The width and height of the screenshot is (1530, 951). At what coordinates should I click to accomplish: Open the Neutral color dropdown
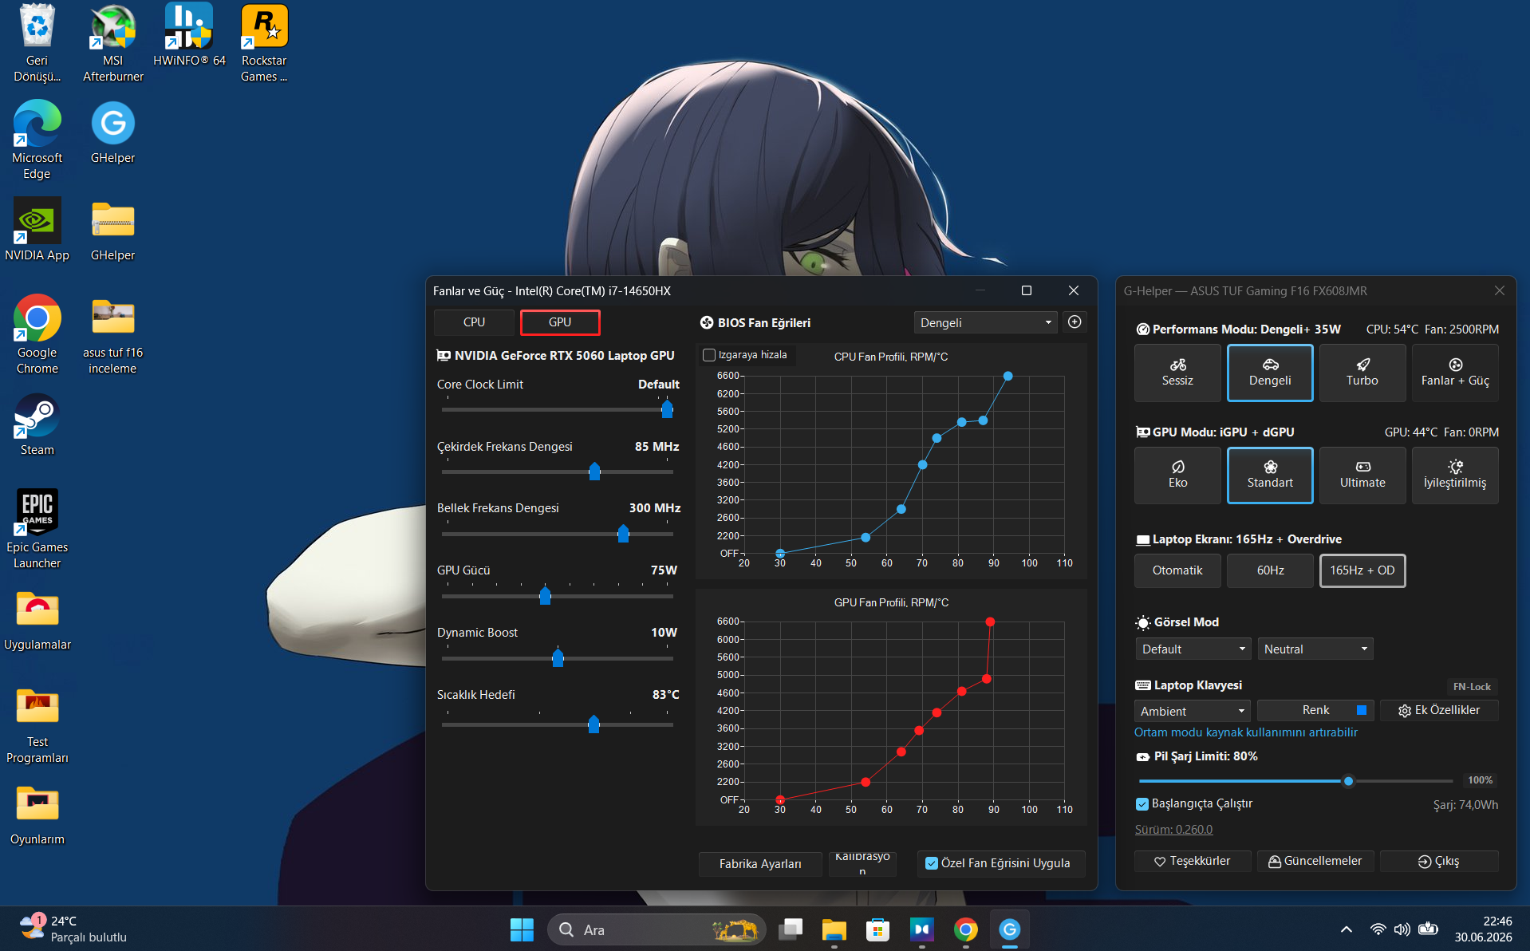tap(1315, 649)
